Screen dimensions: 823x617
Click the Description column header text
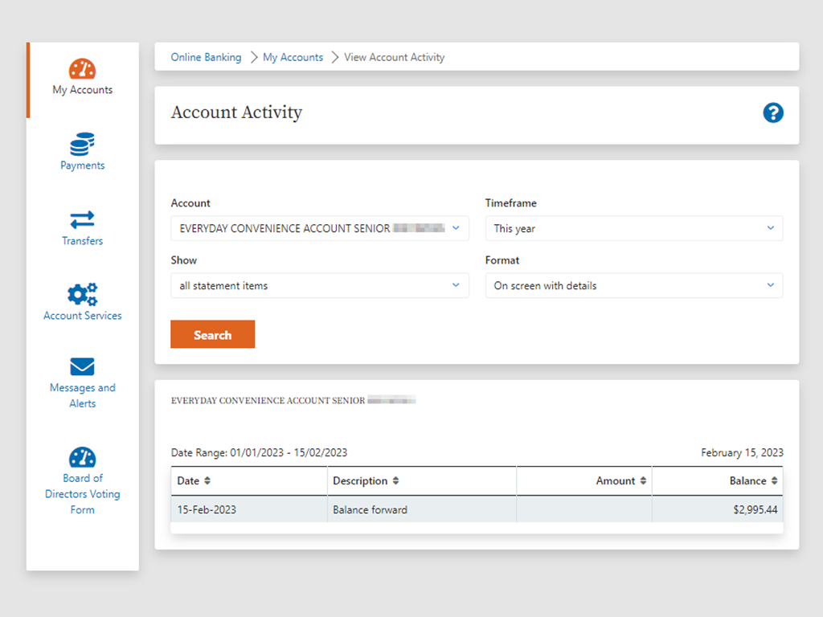[360, 480]
